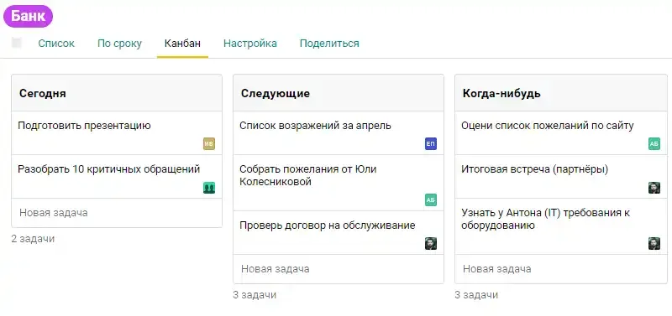672x316 pixels.
Task: Open the Настройка tab
Action: [x=250, y=44]
